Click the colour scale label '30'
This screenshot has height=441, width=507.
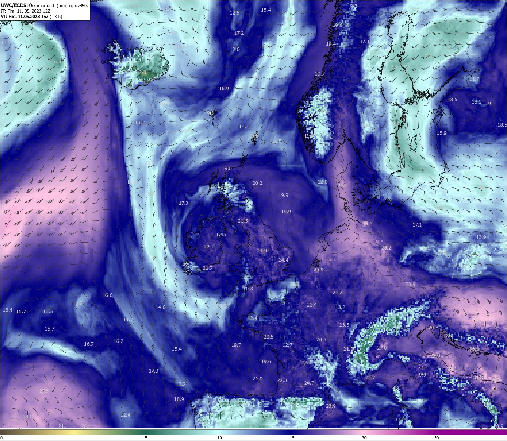click(364, 438)
